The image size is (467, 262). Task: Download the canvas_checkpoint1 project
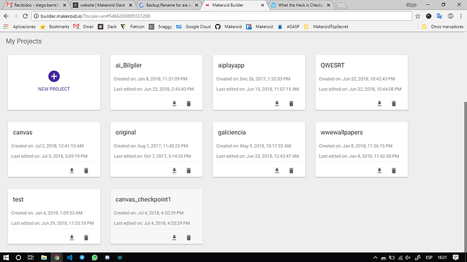[174, 238]
